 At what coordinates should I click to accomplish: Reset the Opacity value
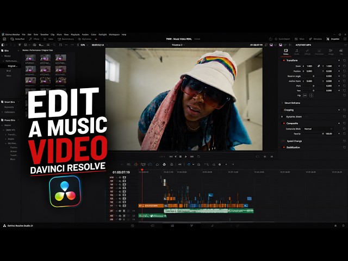point(344,134)
